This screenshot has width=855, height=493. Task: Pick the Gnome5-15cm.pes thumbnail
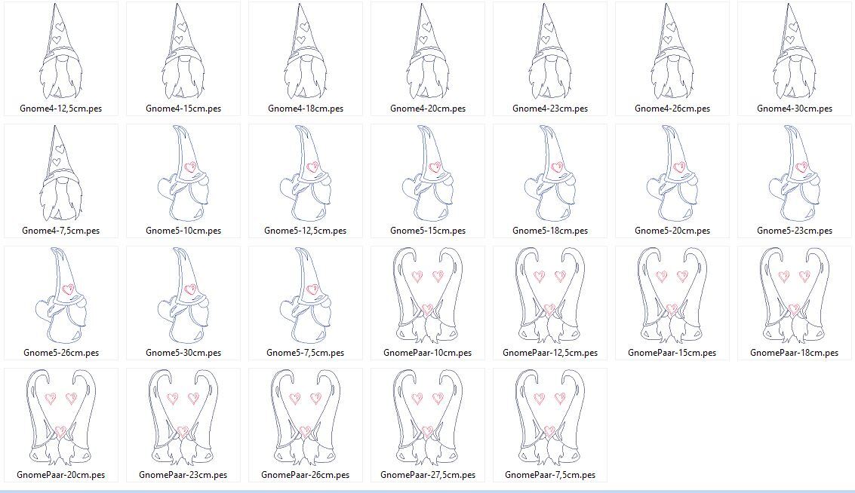428,175
